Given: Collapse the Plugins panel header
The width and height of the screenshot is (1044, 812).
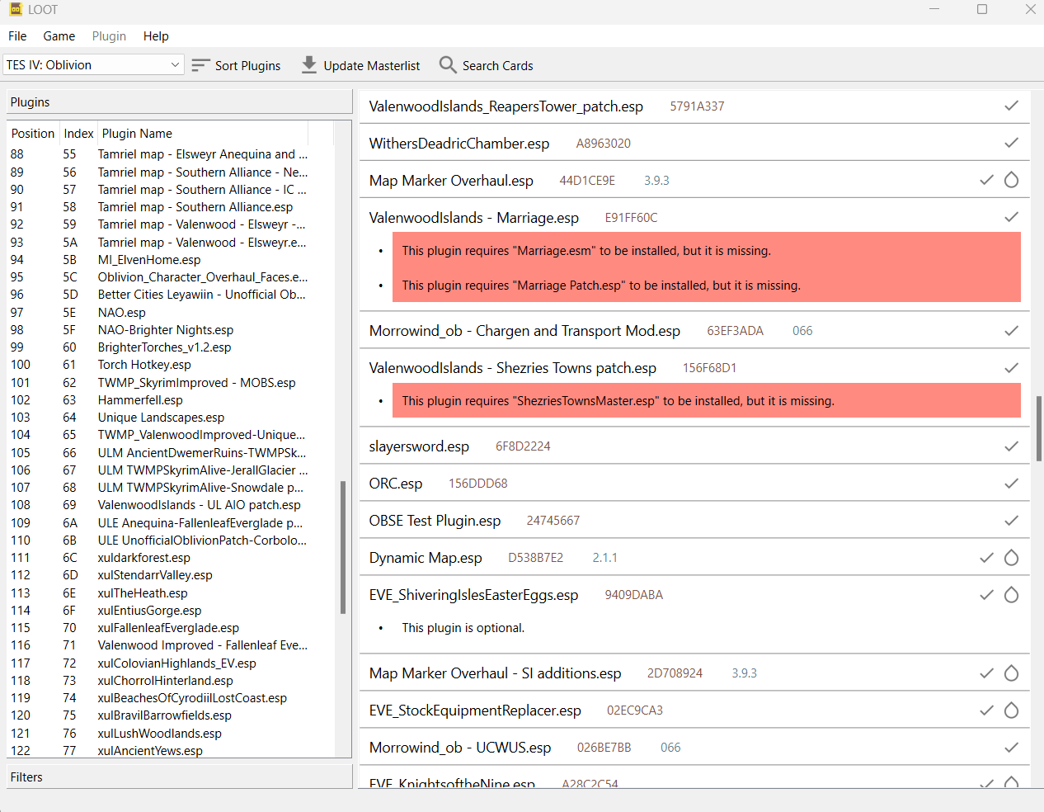Looking at the screenshot, I should [179, 102].
